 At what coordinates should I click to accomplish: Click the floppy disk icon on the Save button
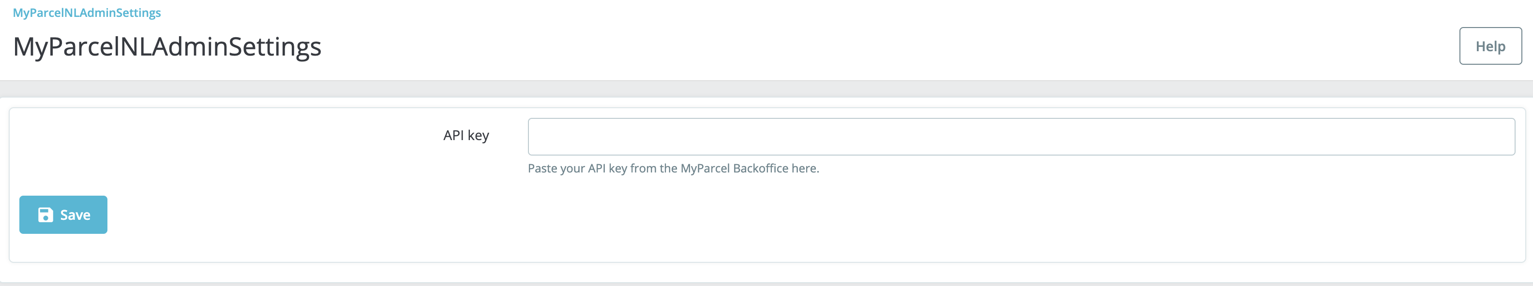47,214
